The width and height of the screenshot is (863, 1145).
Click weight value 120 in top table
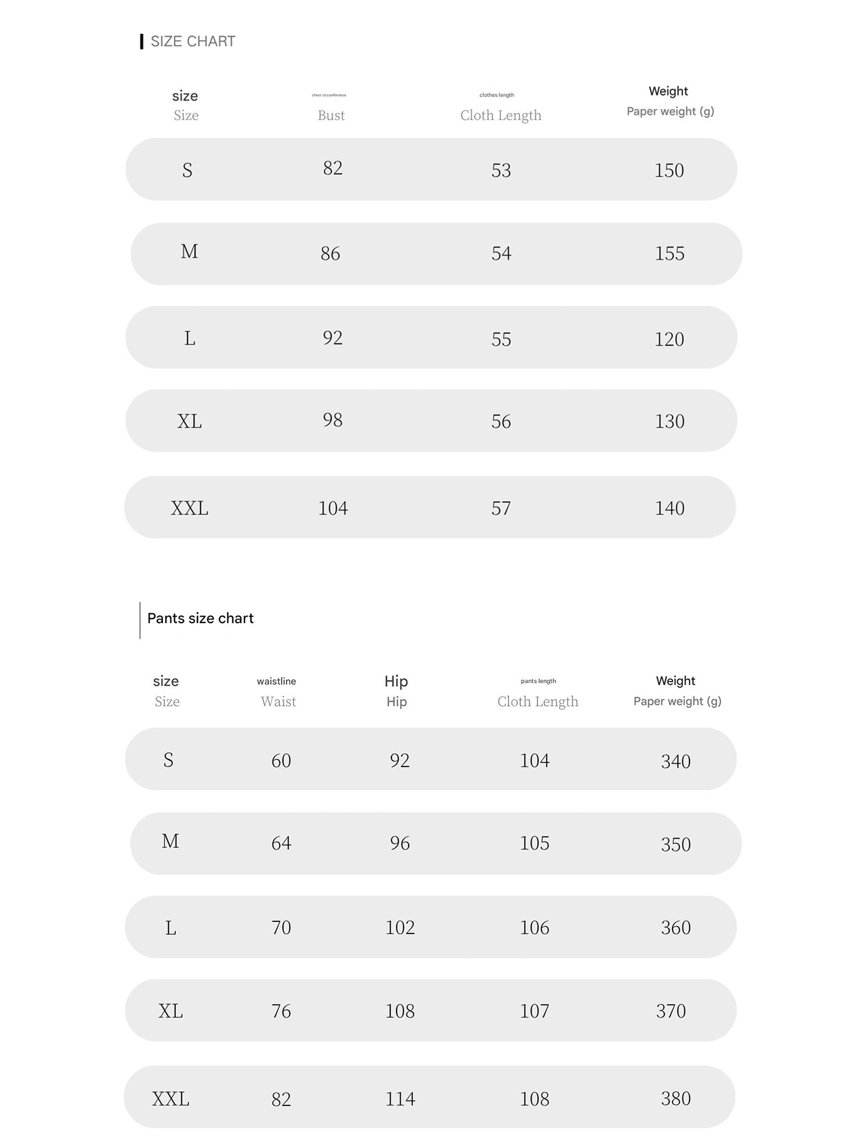(x=669, y=339)
